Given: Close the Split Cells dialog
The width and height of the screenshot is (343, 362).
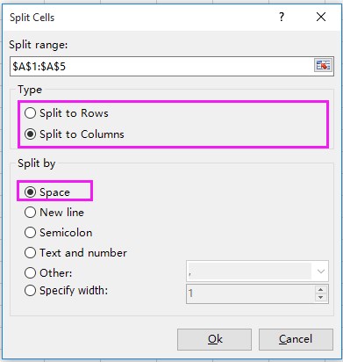Looking at the screenshot, I should [x=321, y=17].
